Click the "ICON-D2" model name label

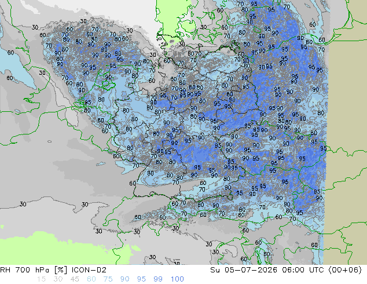point(89,270)
